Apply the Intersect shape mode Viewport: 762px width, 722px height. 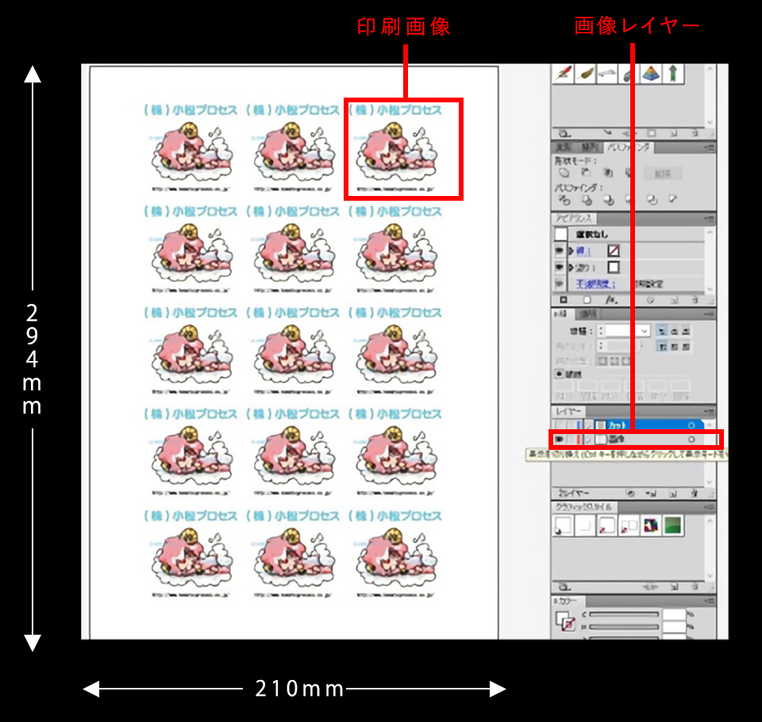pos(607,173)
